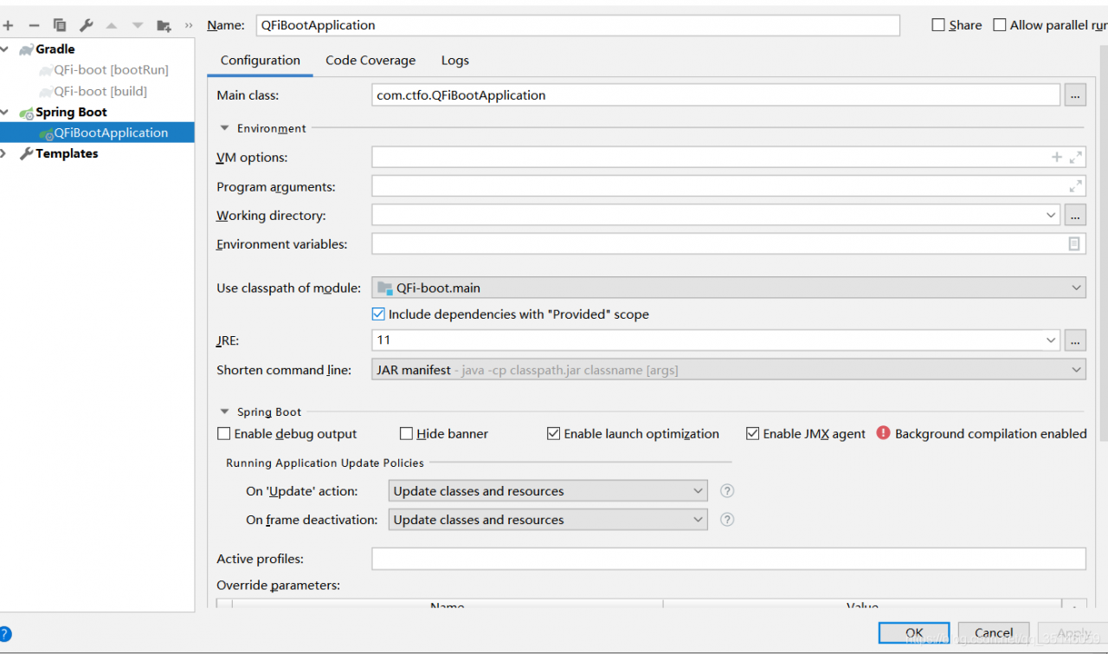Viewport: 1108px width, 654px height.
Task: Browse for JRE with ellipsis button
Action: pyautogui.click(x=1075, y=340)
